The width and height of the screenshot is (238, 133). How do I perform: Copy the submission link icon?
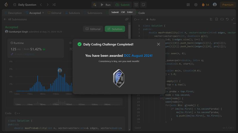(127, 19)
